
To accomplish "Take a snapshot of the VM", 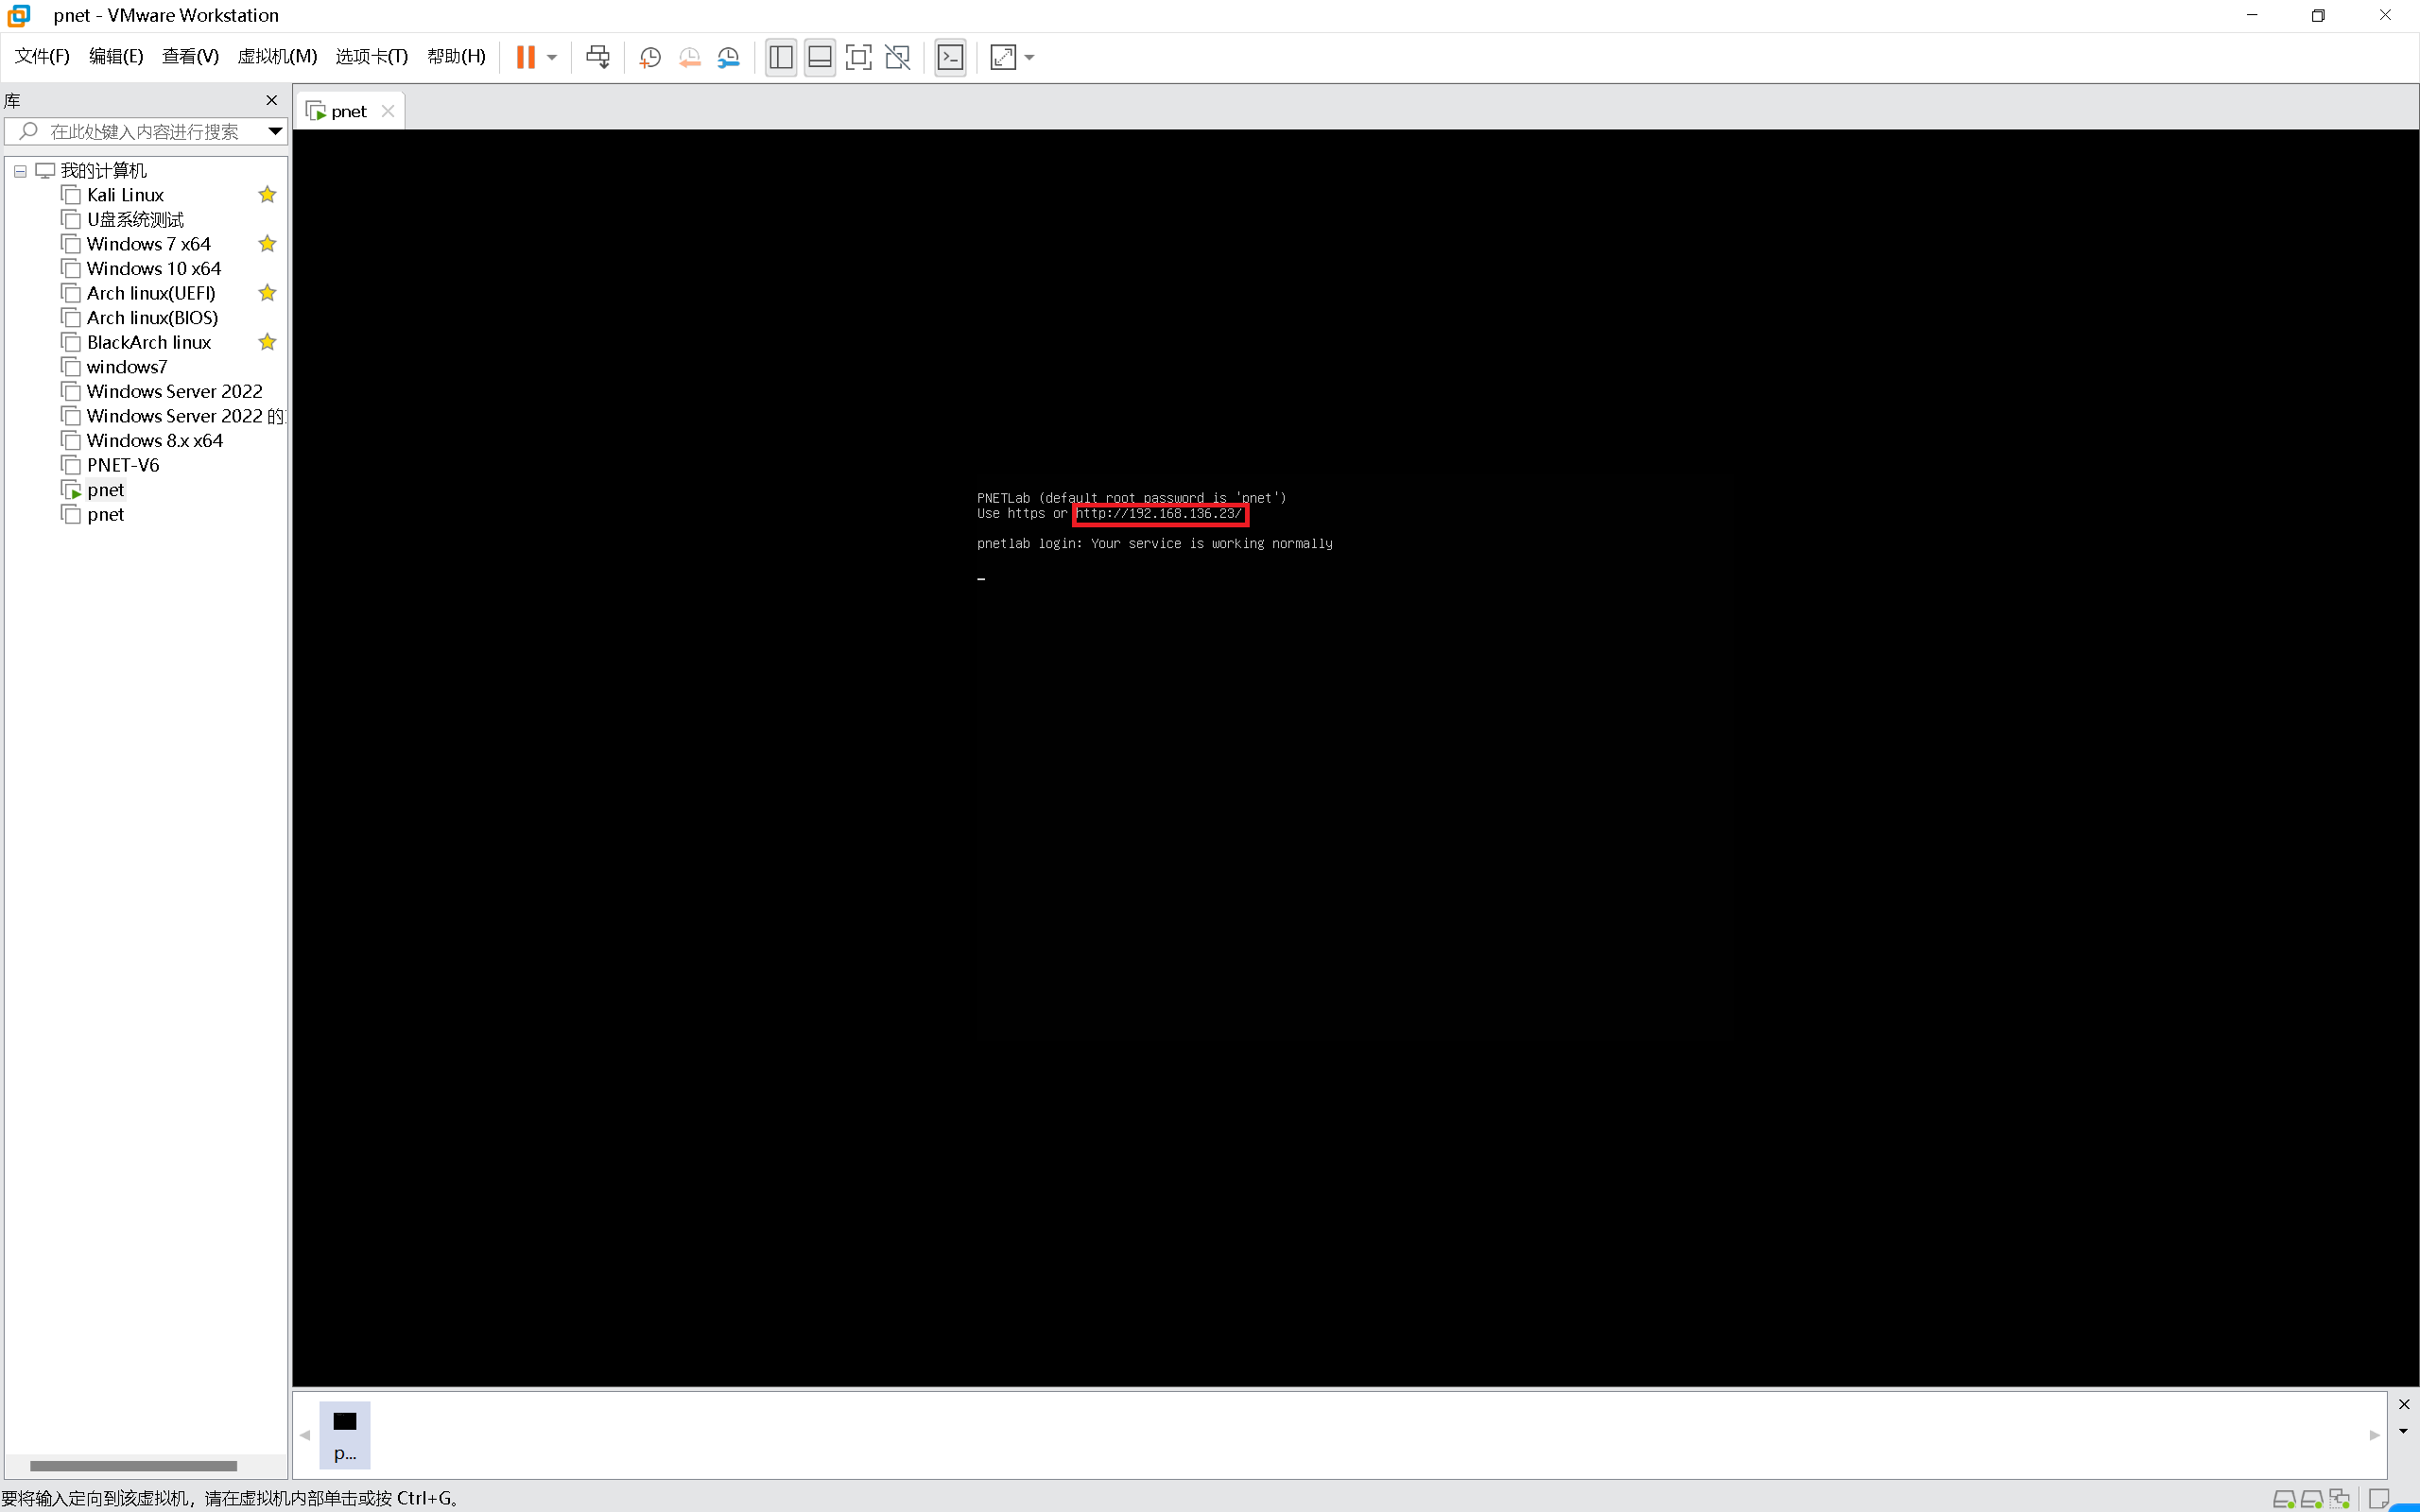I will 650,57.
